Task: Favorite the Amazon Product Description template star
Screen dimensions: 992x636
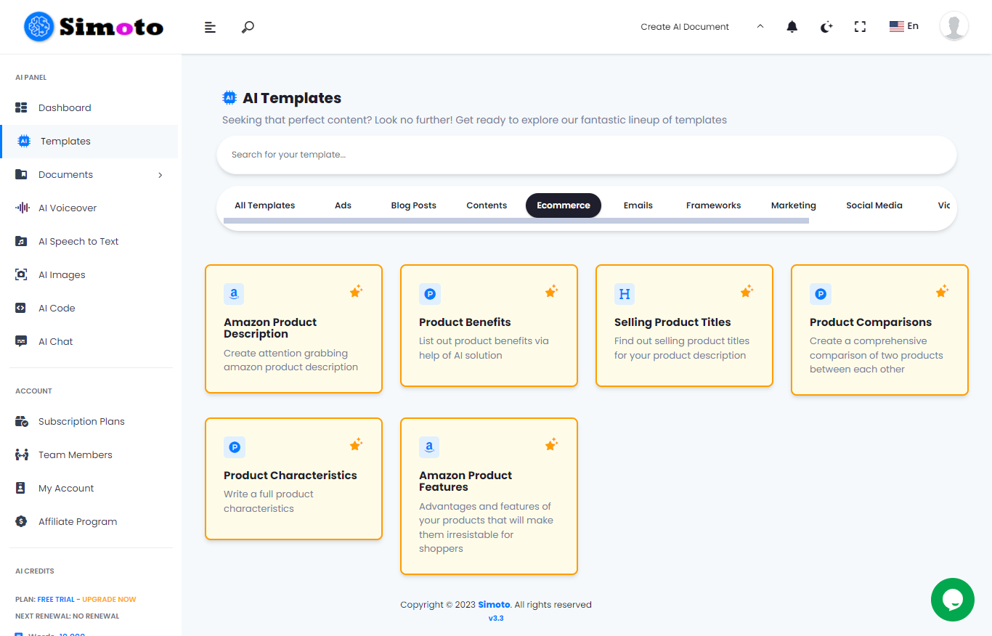Action: [x=356, y=291]
